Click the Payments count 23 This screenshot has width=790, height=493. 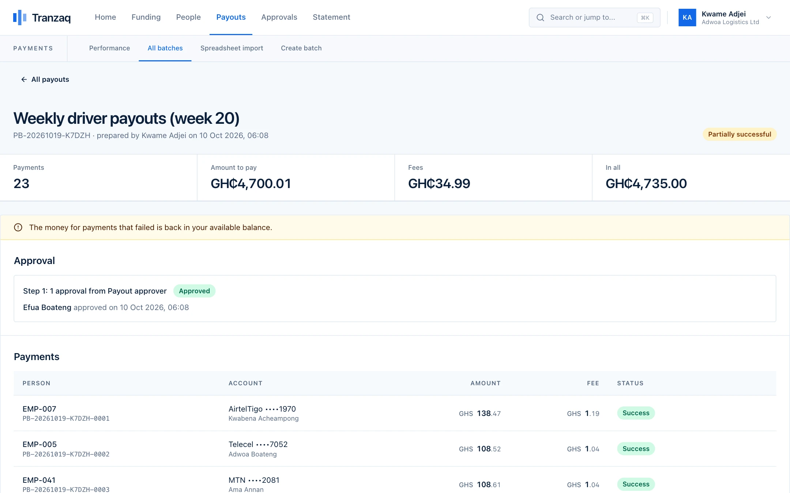[21, 184]
